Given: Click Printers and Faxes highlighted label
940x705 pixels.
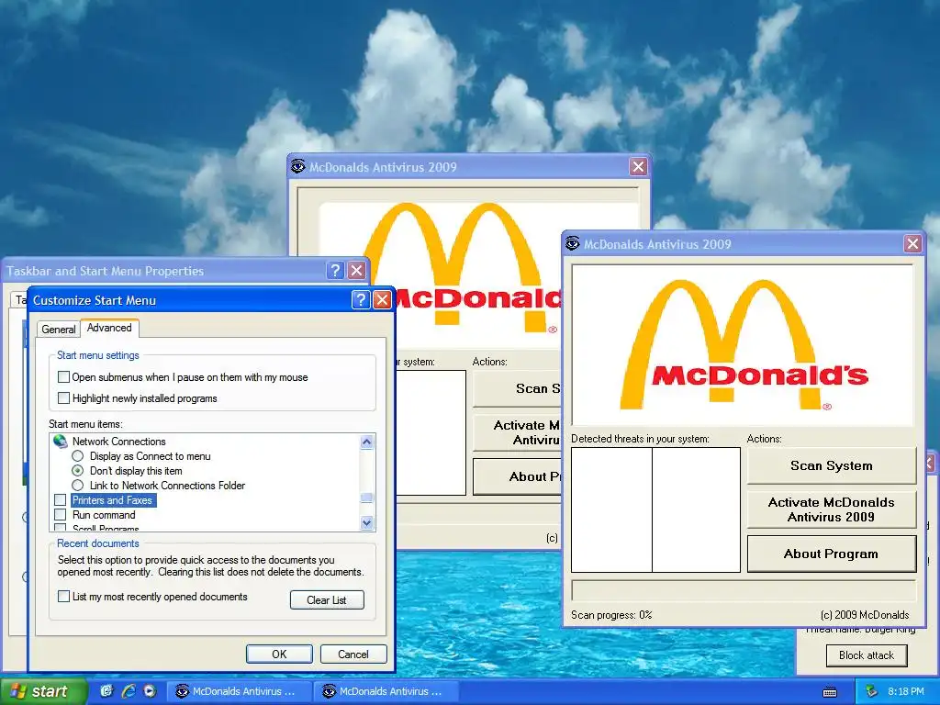Looking at the screenshot, I should (x=113, y=500).
